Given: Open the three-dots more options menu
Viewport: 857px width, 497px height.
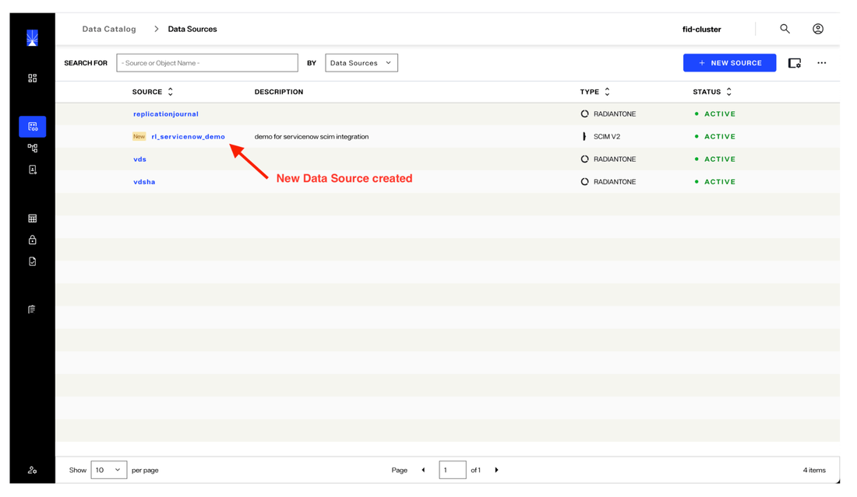Looking at the screenshot, I should click(821, 63).
